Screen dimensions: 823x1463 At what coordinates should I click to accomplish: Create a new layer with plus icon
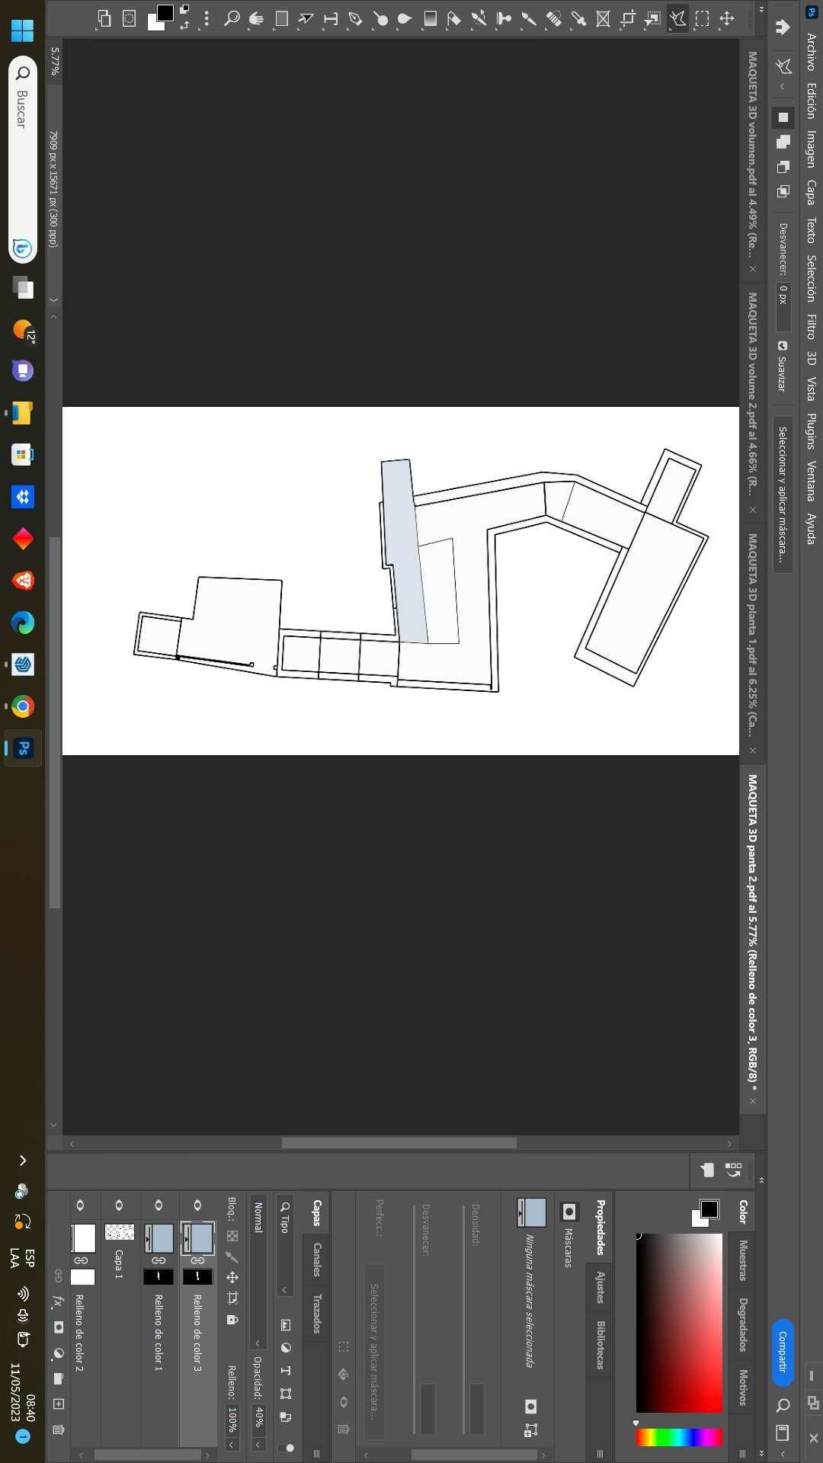point(59,1404)
